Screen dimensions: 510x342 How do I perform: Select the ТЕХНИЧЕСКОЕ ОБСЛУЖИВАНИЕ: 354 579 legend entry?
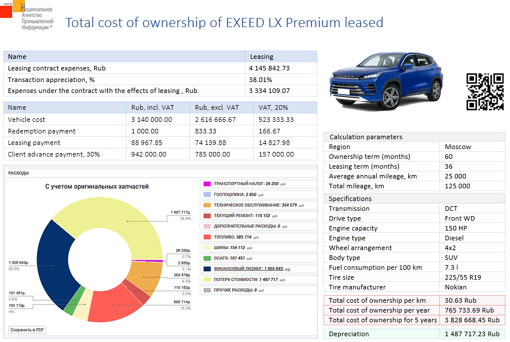pos(259,205)
